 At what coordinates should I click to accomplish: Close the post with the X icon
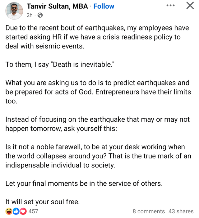point(190,6)
